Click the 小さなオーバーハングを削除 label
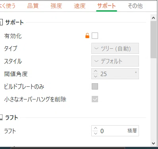This screenshot has height=149, width=158. (x=35, y=99)
